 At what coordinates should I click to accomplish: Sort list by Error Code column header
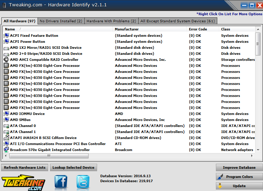203,29
